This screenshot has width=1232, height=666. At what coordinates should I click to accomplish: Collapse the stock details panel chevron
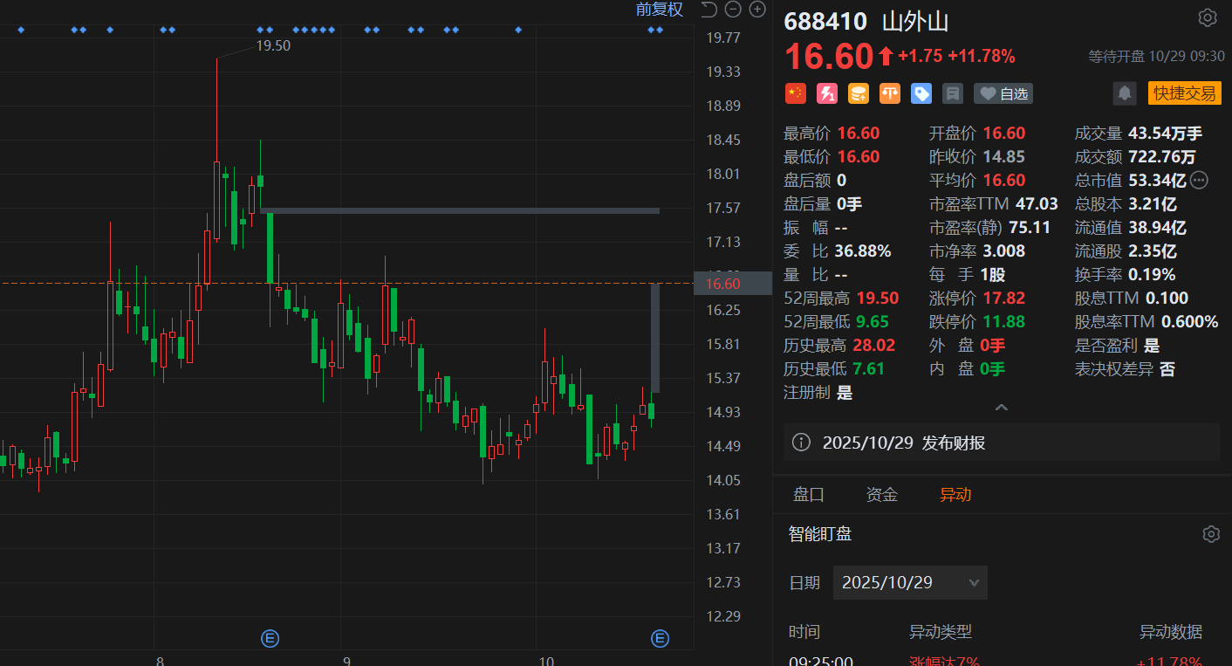coord(1002,408)
